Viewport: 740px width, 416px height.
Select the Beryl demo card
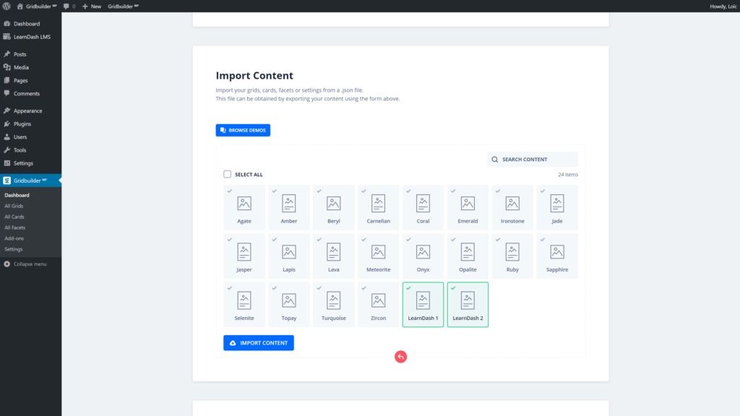coord(334,207)
